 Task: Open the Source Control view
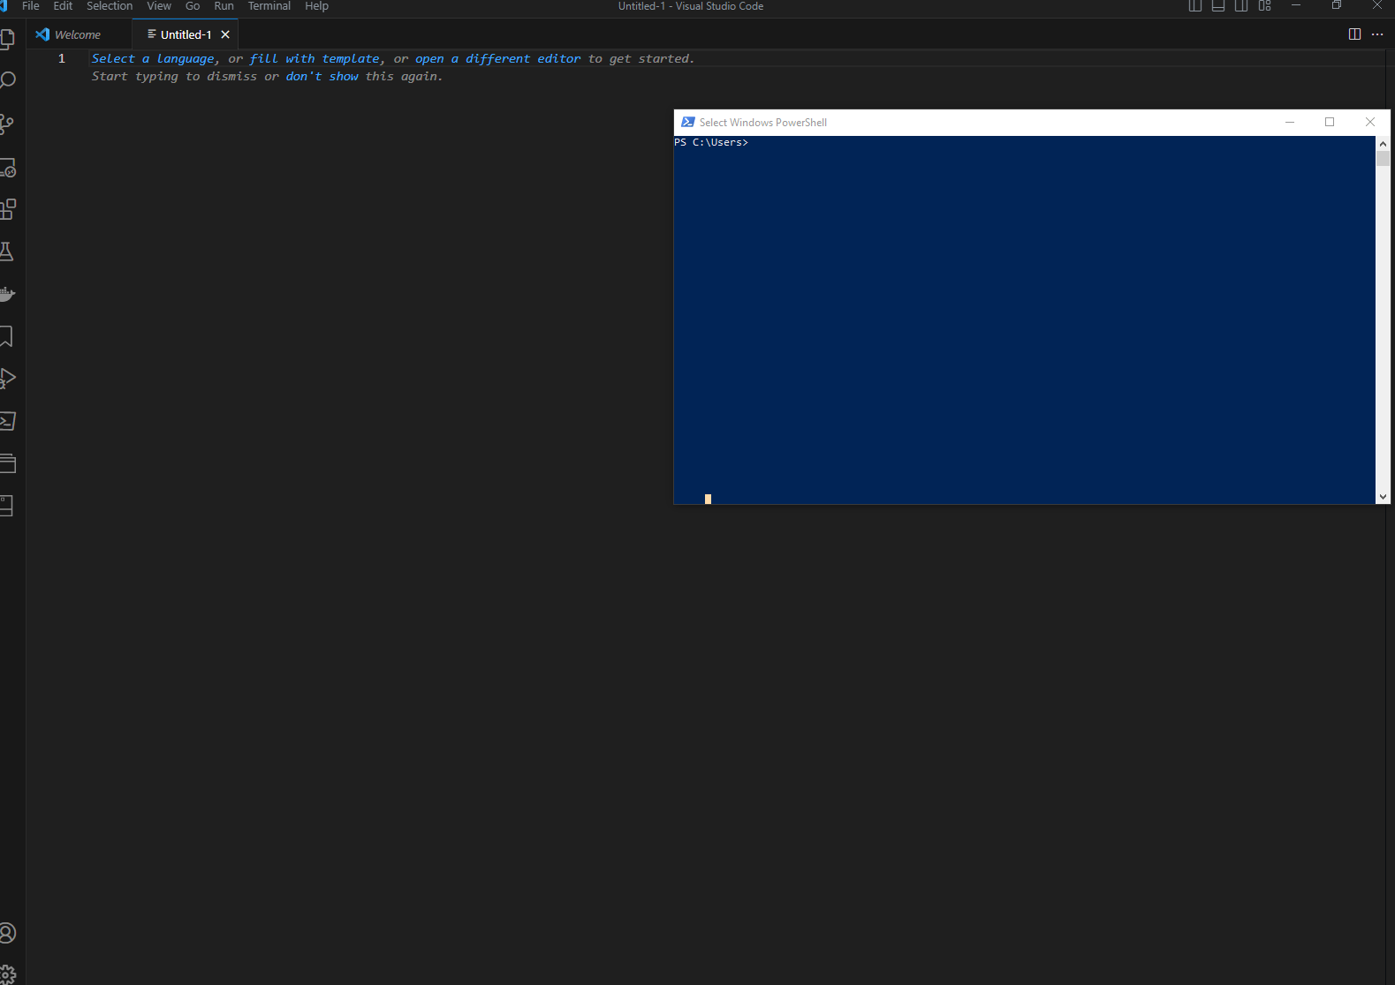click(x=7, y=124)
